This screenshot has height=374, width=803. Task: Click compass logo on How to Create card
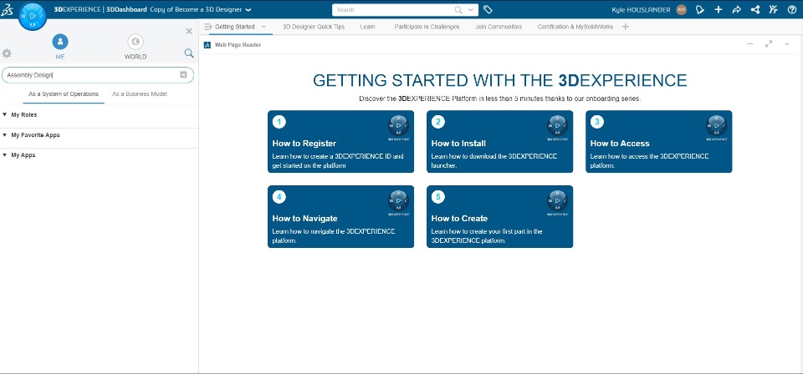(558, 202)
